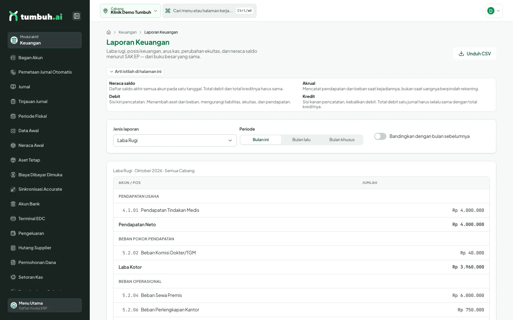Go to Tinjauan Jurnal menu item
The height and width of the screenshot is (320, 513).
click(45, 101)
